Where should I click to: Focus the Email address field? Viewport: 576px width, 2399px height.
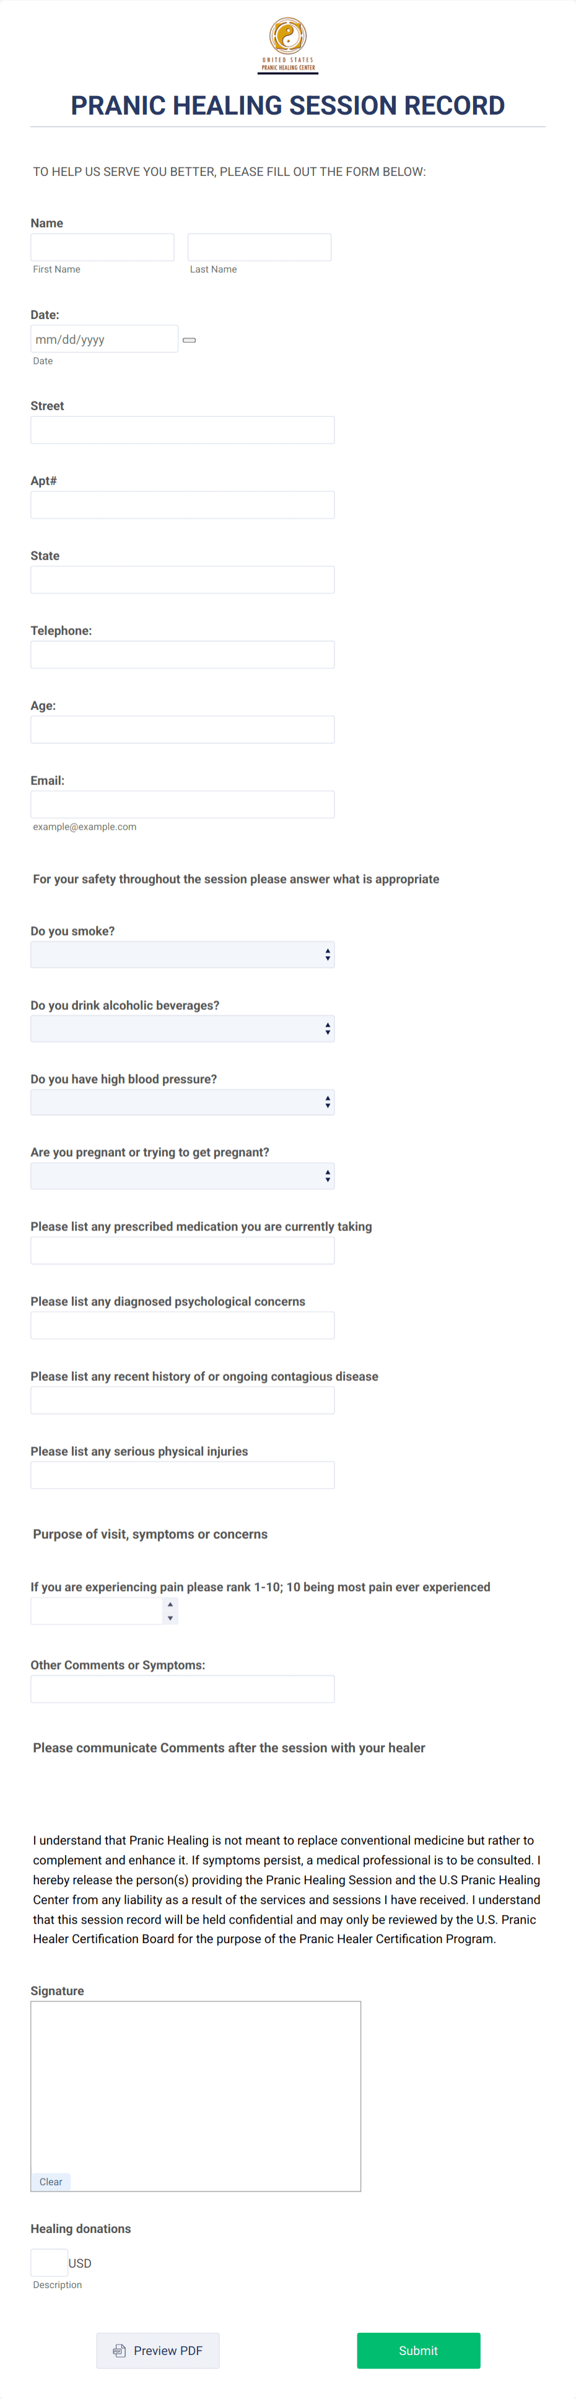point(182,804)
